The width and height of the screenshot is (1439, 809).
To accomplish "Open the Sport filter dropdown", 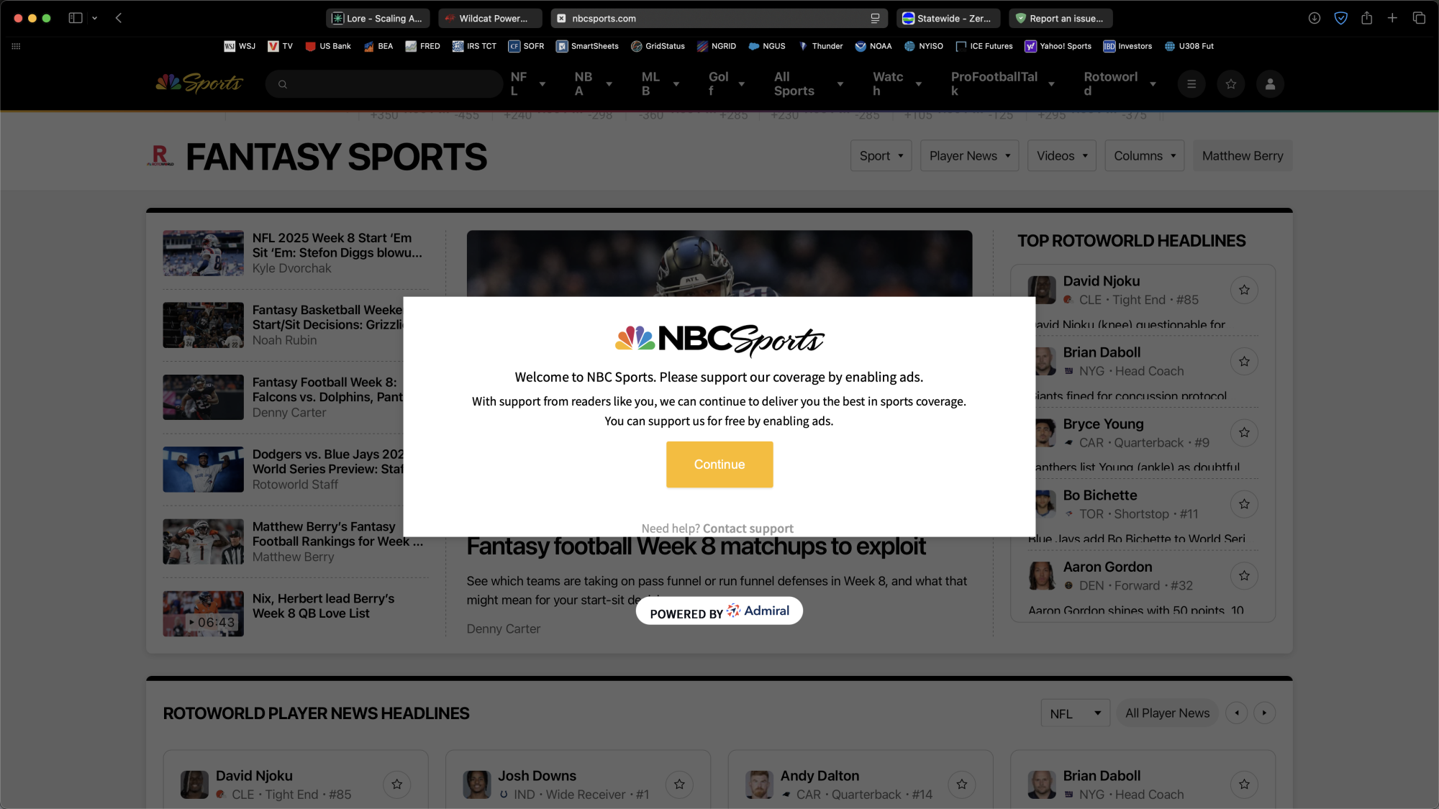I will (881, 156).
